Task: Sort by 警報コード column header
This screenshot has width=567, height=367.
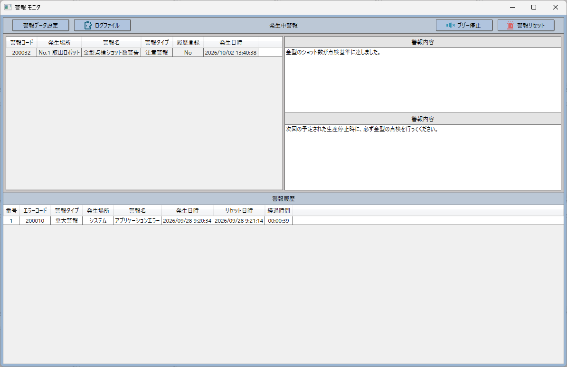Action: coord(22,42)
